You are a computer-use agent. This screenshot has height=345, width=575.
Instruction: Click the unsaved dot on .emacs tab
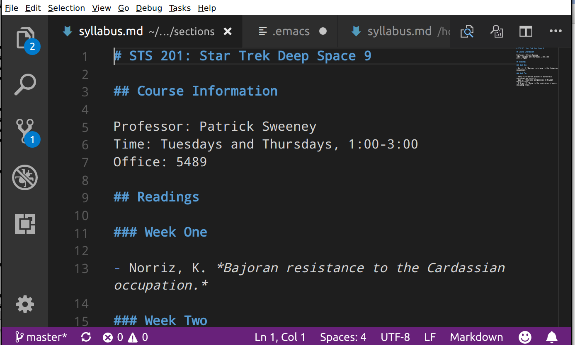(x=323, y=31)
